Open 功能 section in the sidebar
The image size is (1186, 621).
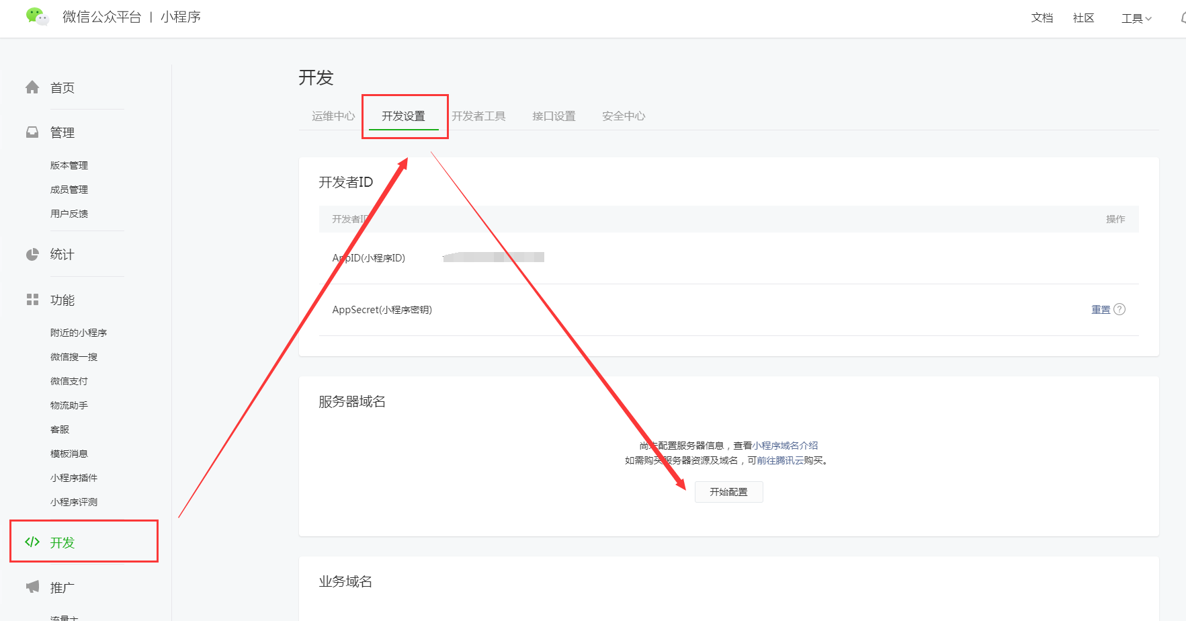[62, 300]
